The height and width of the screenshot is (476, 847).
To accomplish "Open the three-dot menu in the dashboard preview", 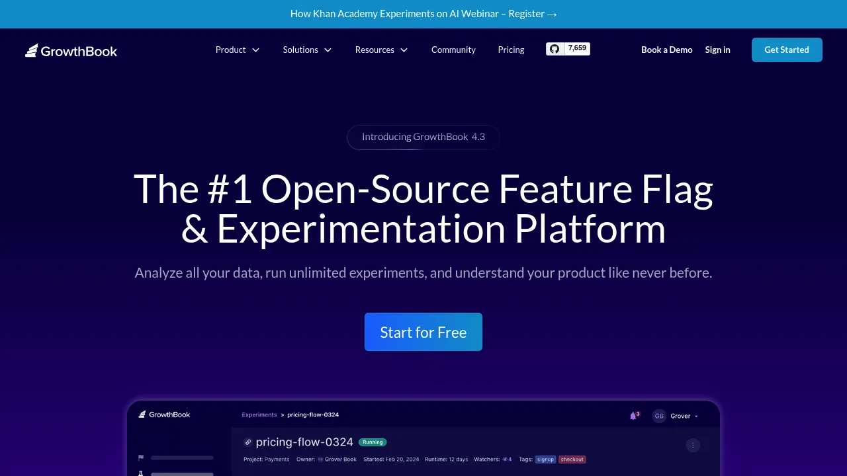I will point(693,445).
